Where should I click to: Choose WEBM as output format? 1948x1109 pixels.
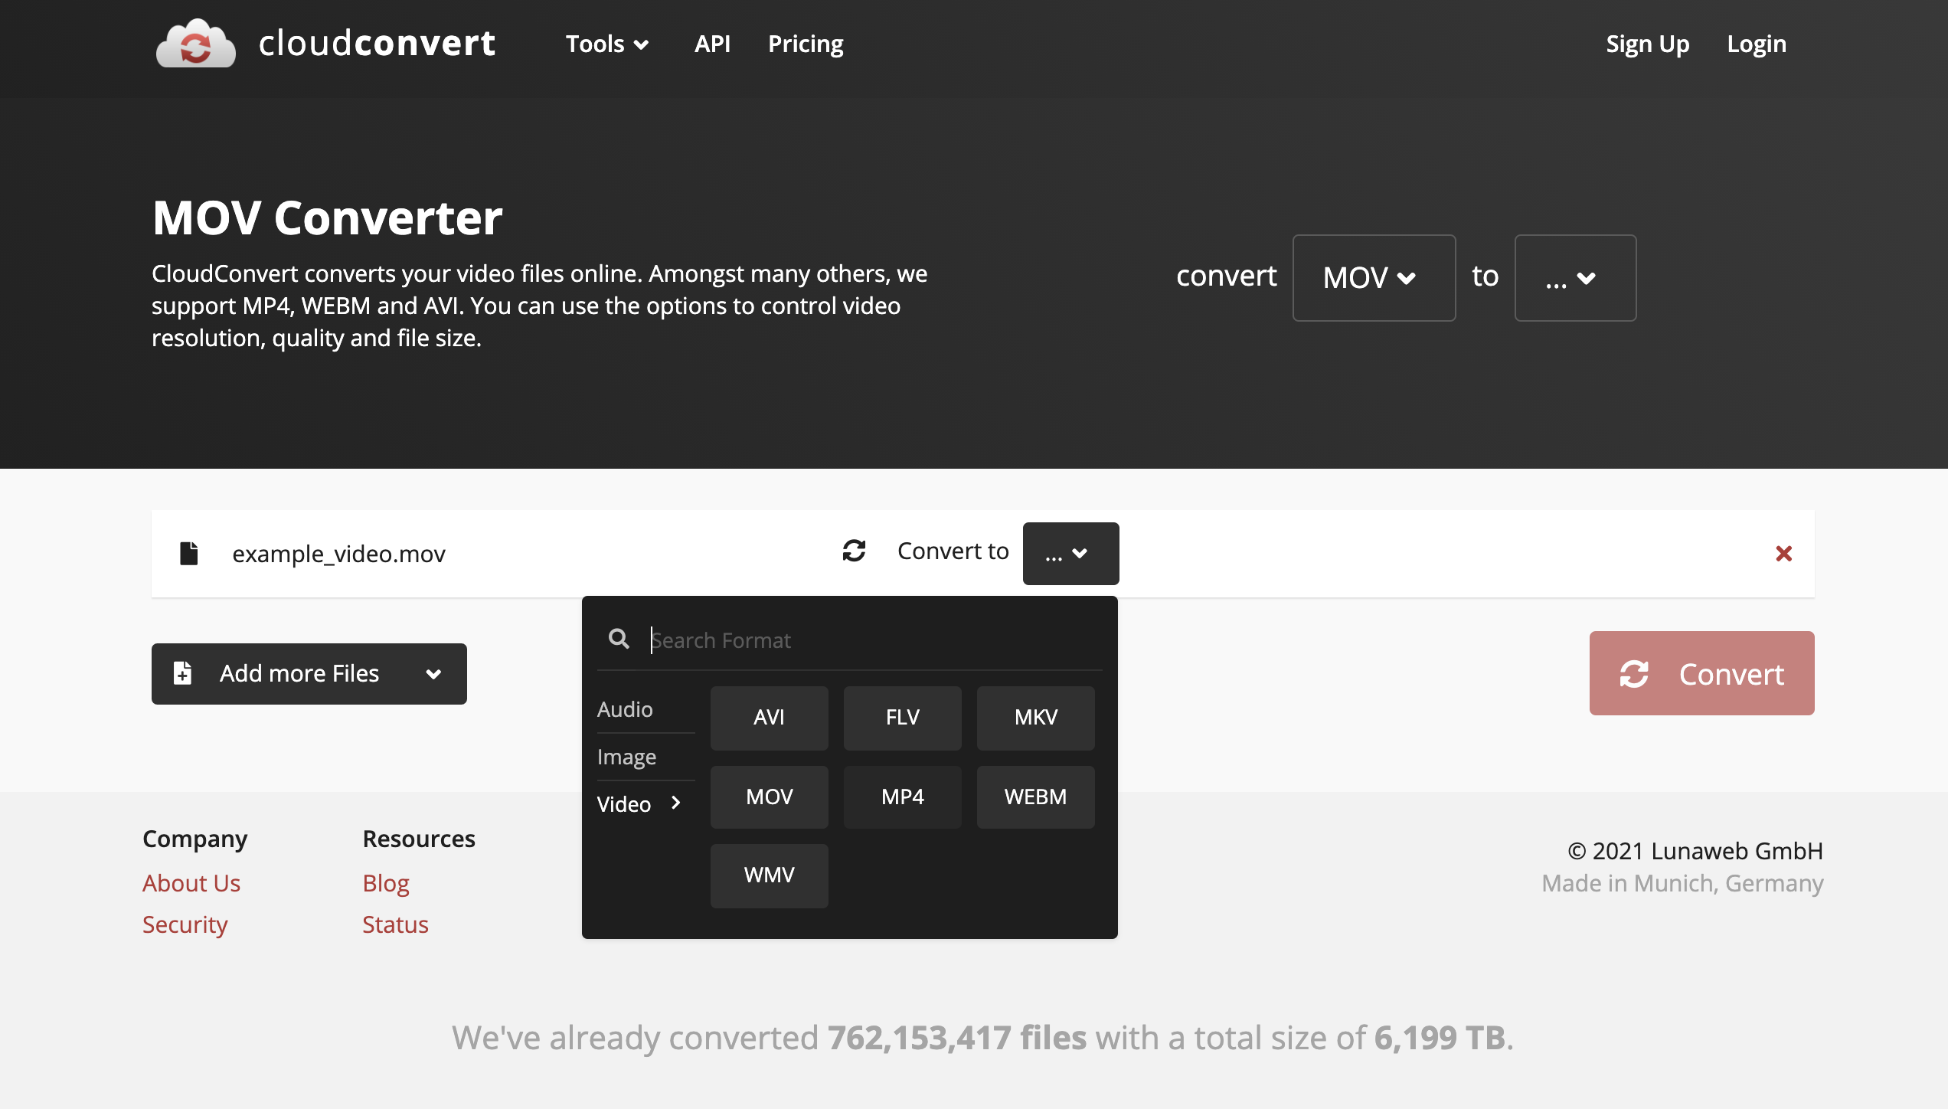(x=1035, y=797)
